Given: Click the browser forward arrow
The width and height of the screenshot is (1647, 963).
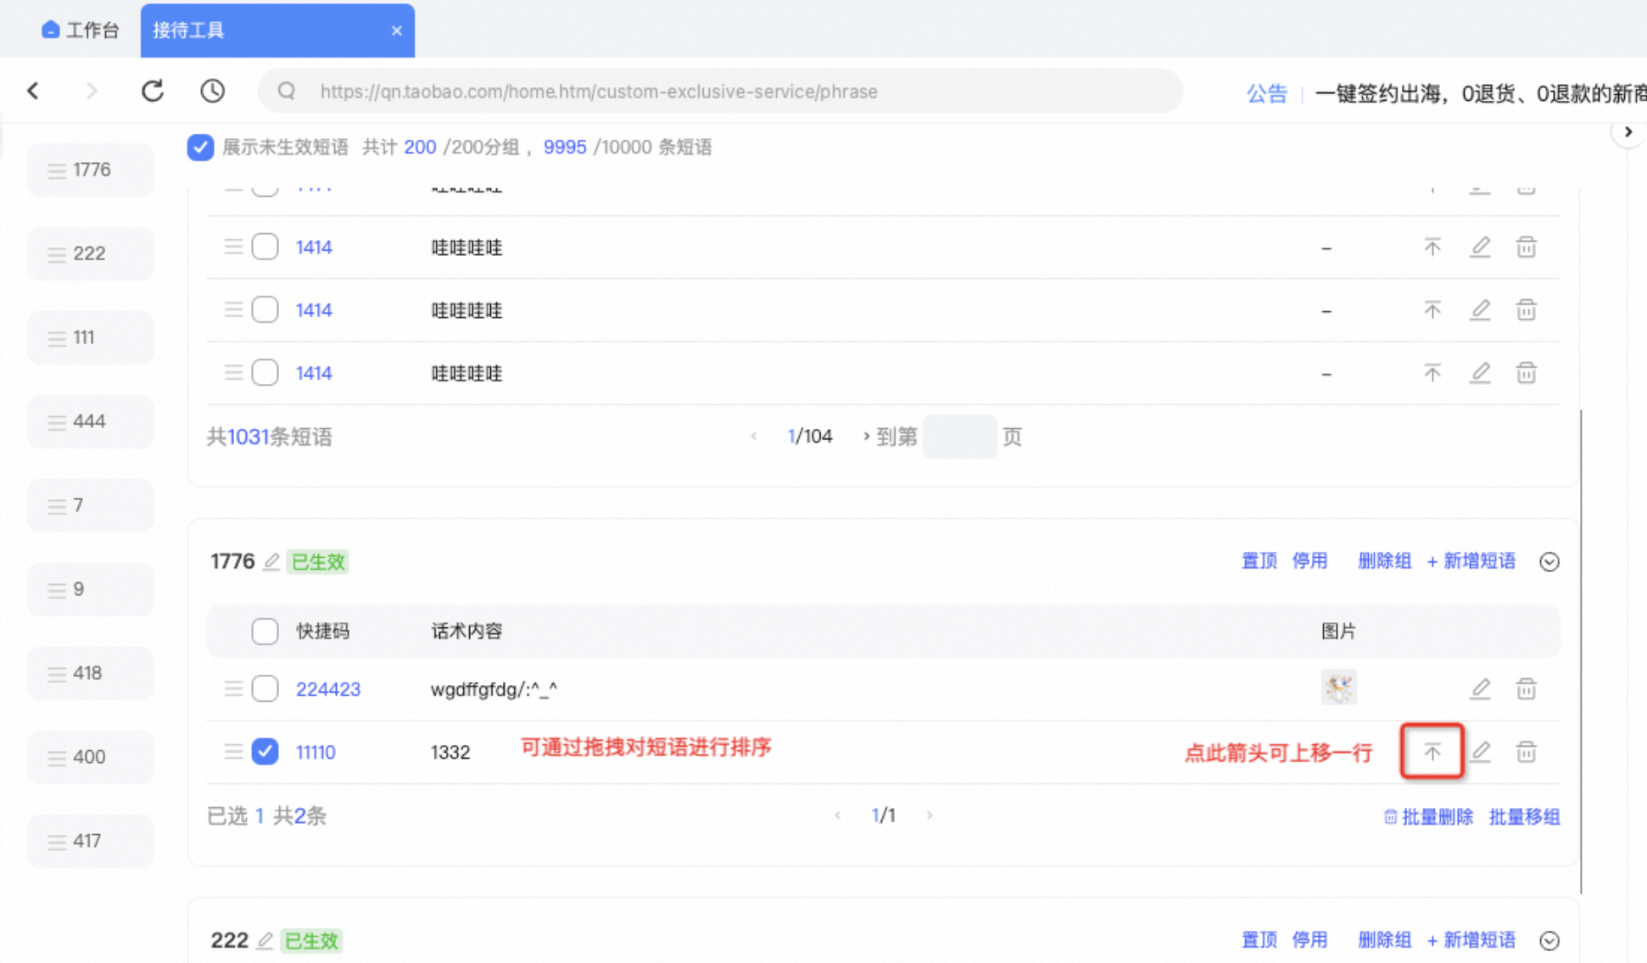Looking at the screenshot, I should click(92, 91).
